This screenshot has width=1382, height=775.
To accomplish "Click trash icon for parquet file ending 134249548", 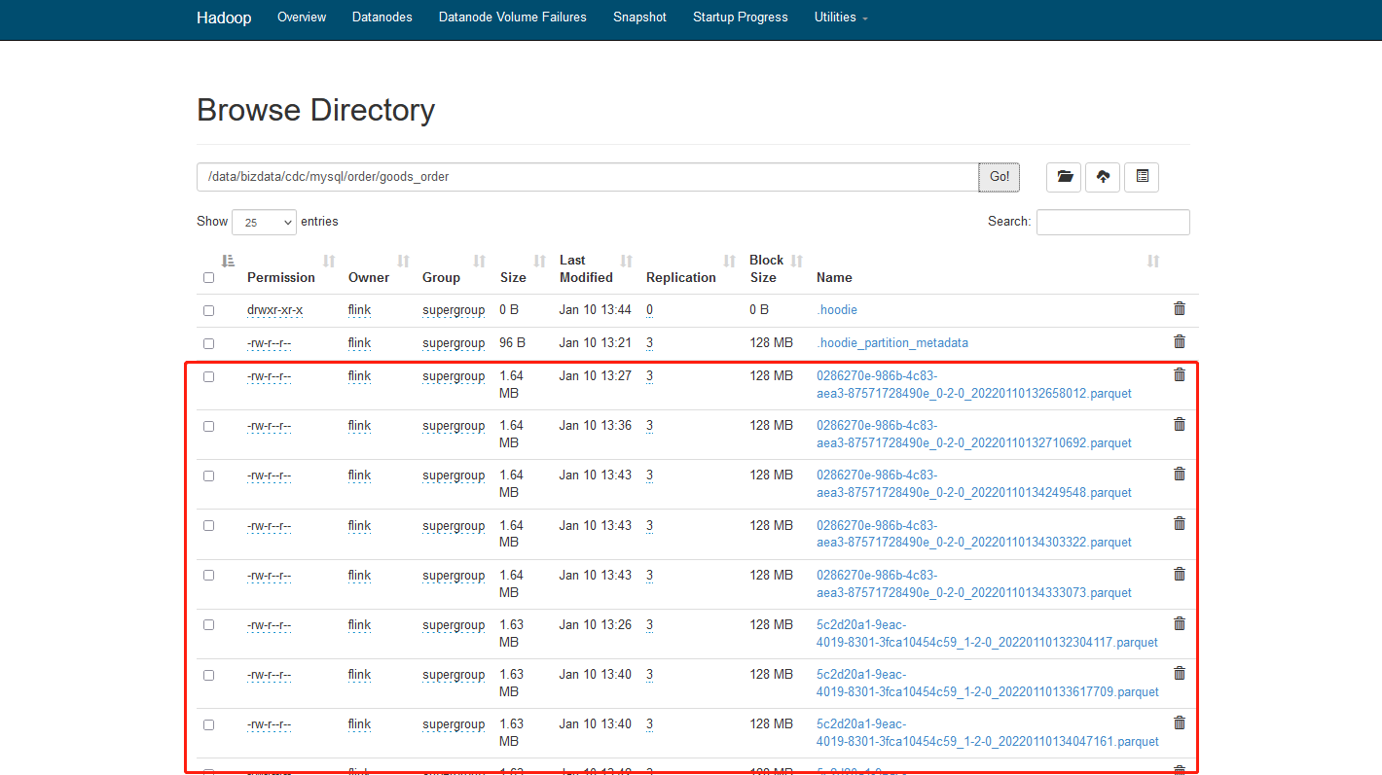I will (x=1180, y=474).
